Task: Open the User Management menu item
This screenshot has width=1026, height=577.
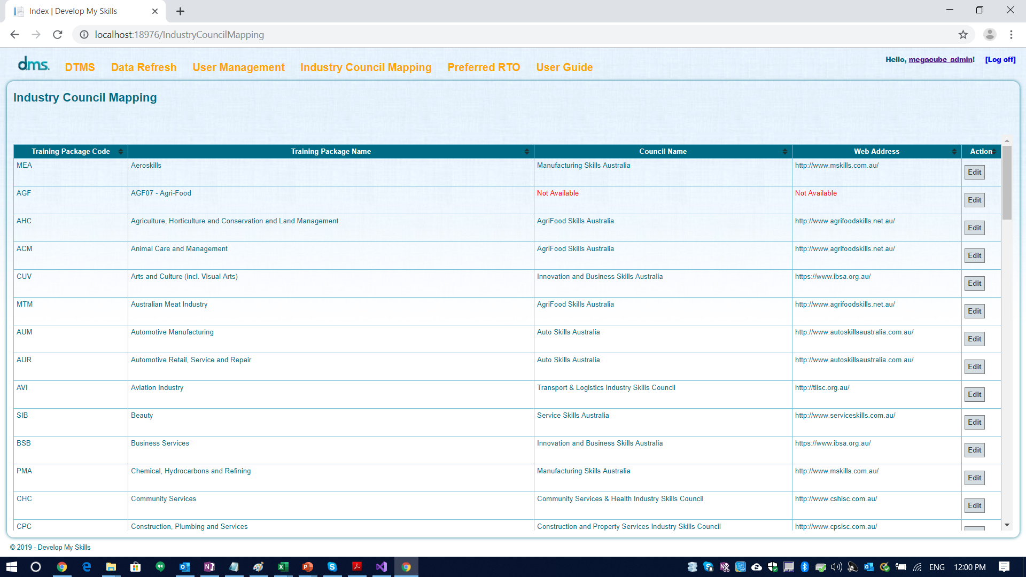Action: (238, 67)
